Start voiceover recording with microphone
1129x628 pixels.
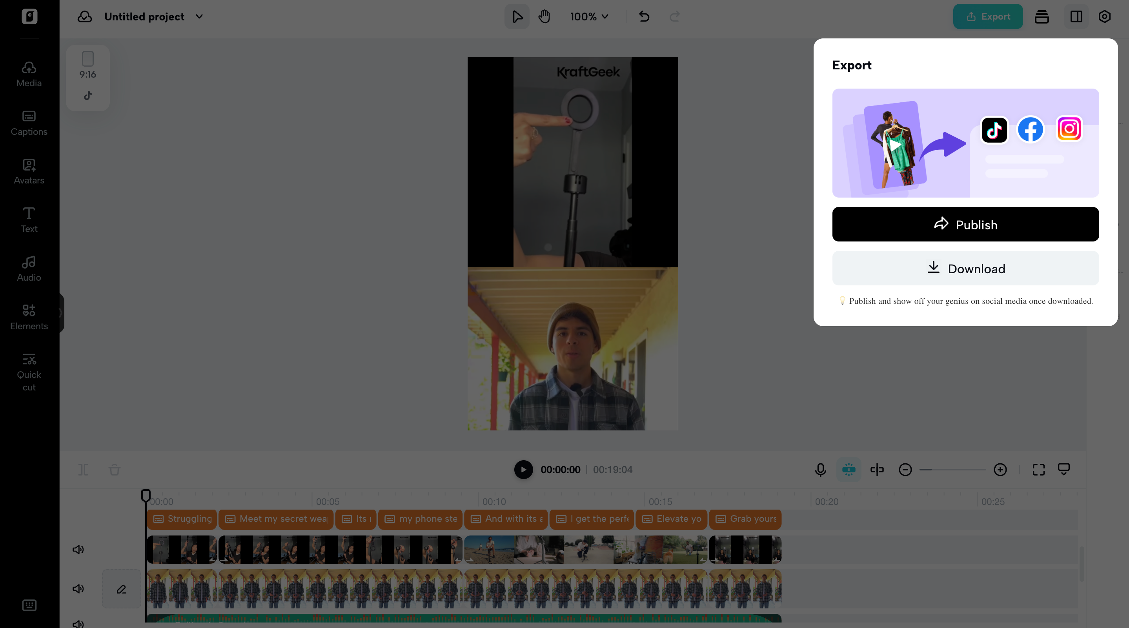(820, 470)
